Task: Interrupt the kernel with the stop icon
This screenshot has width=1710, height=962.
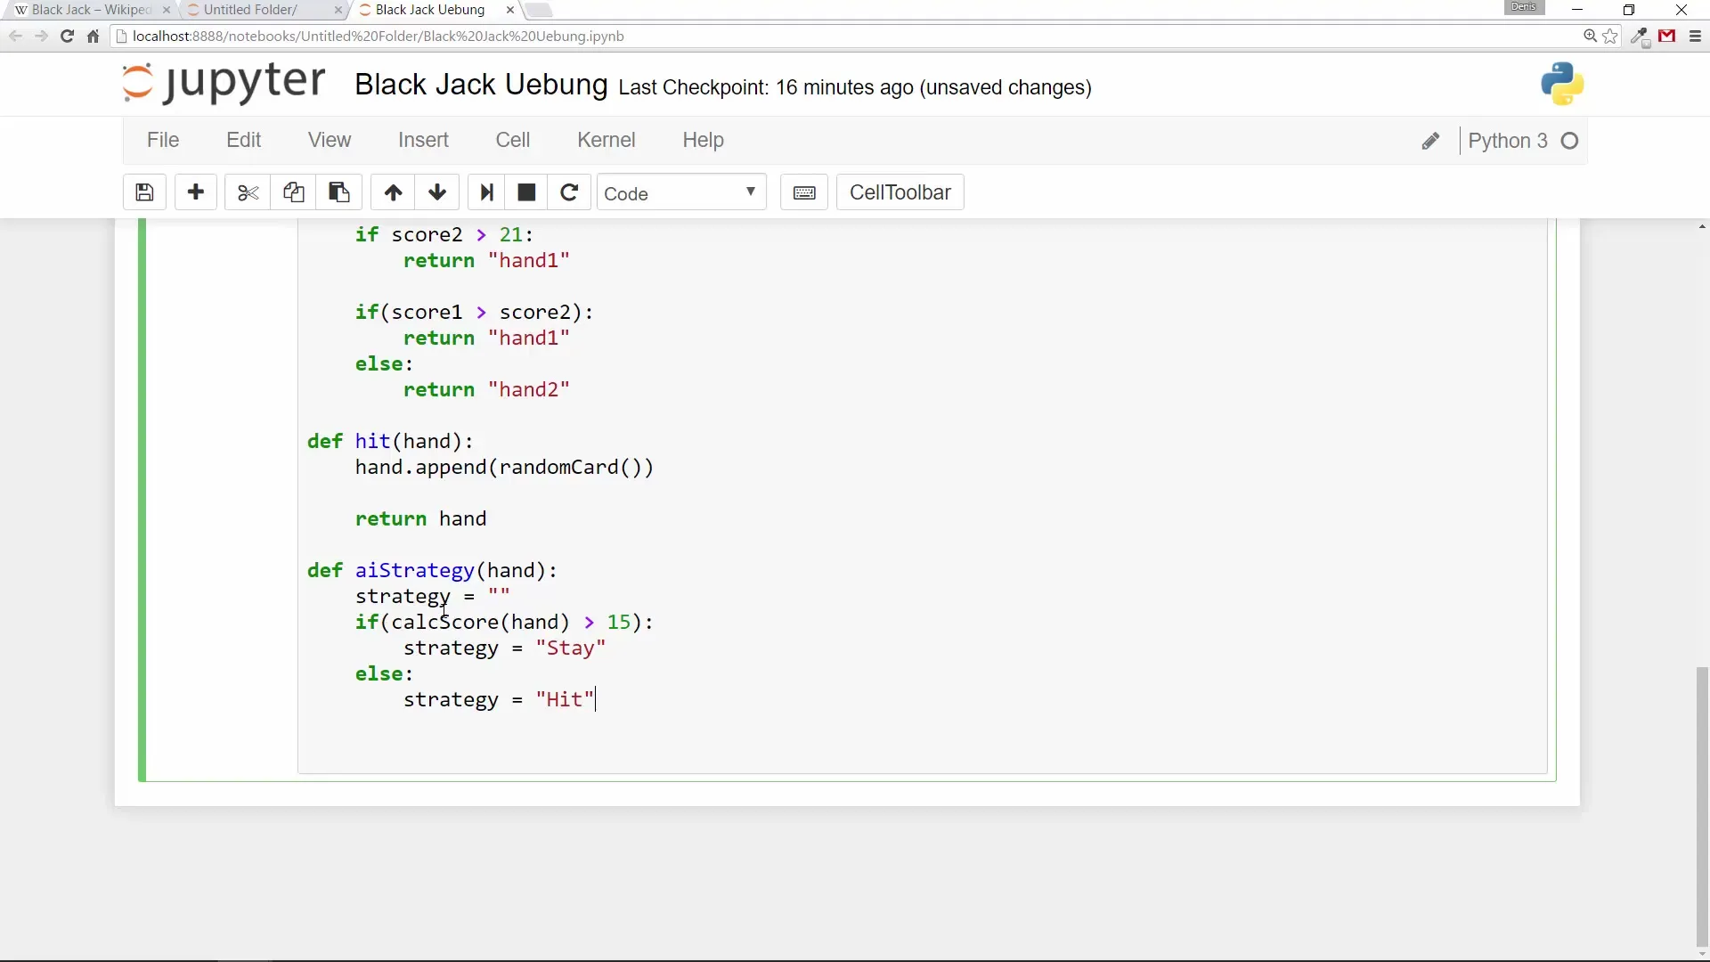Action: click(x=526, y=192)
